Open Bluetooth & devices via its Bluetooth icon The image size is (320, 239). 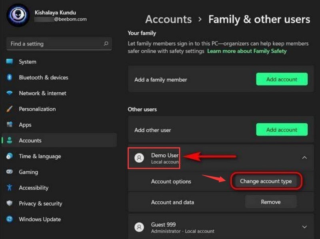tap(10, 78)
